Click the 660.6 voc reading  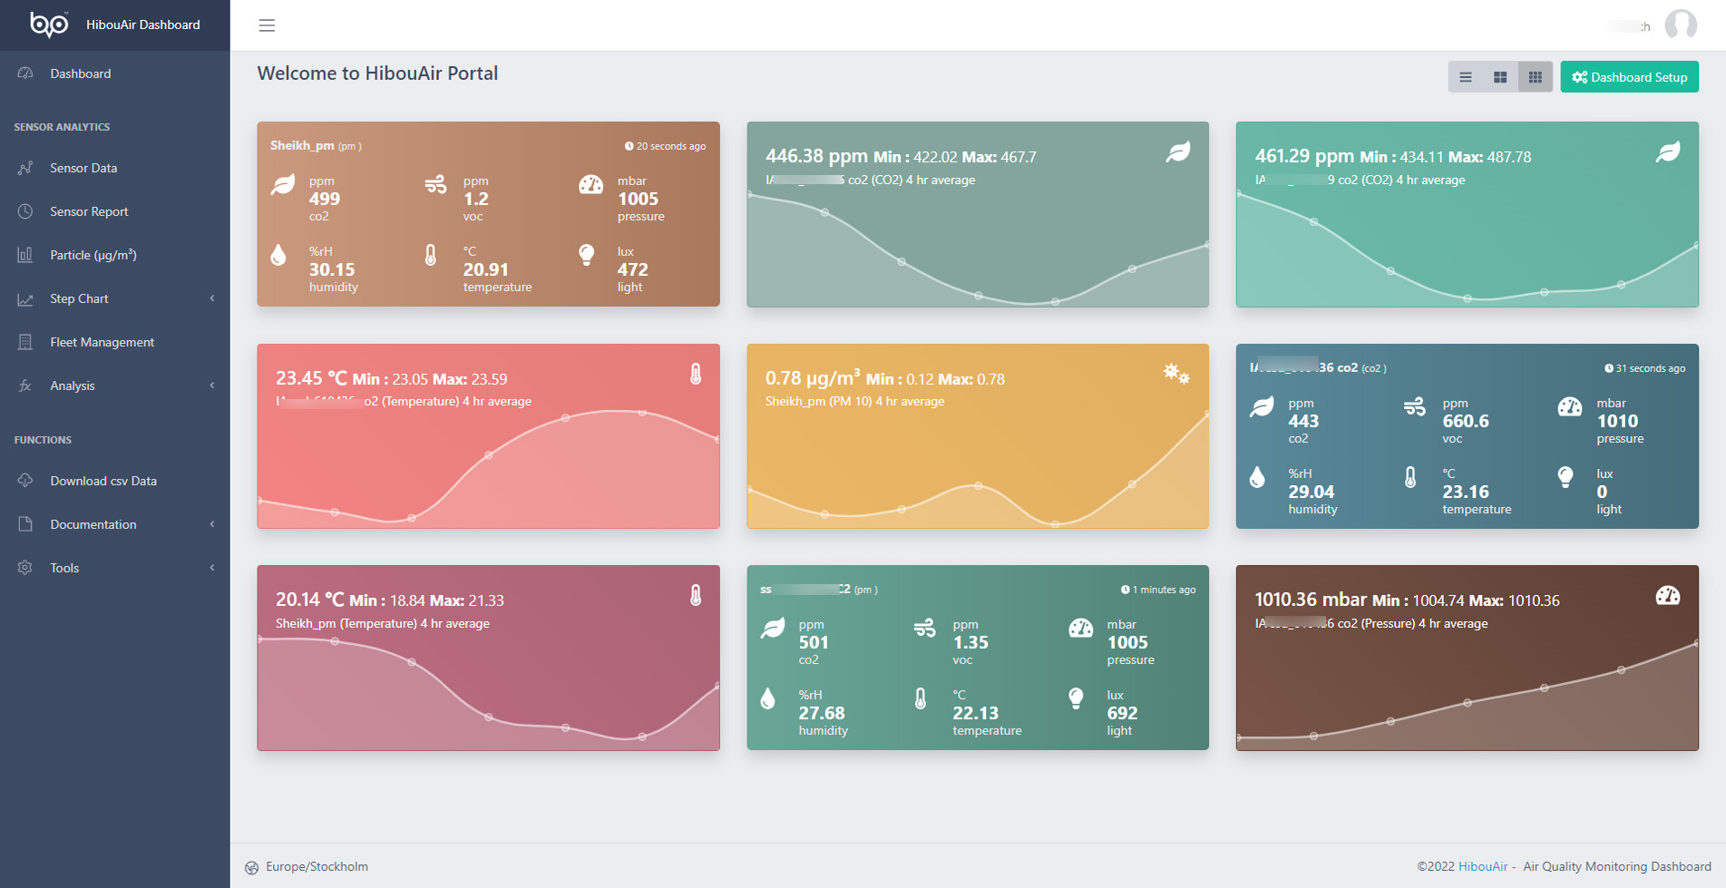coord(1466,421)
